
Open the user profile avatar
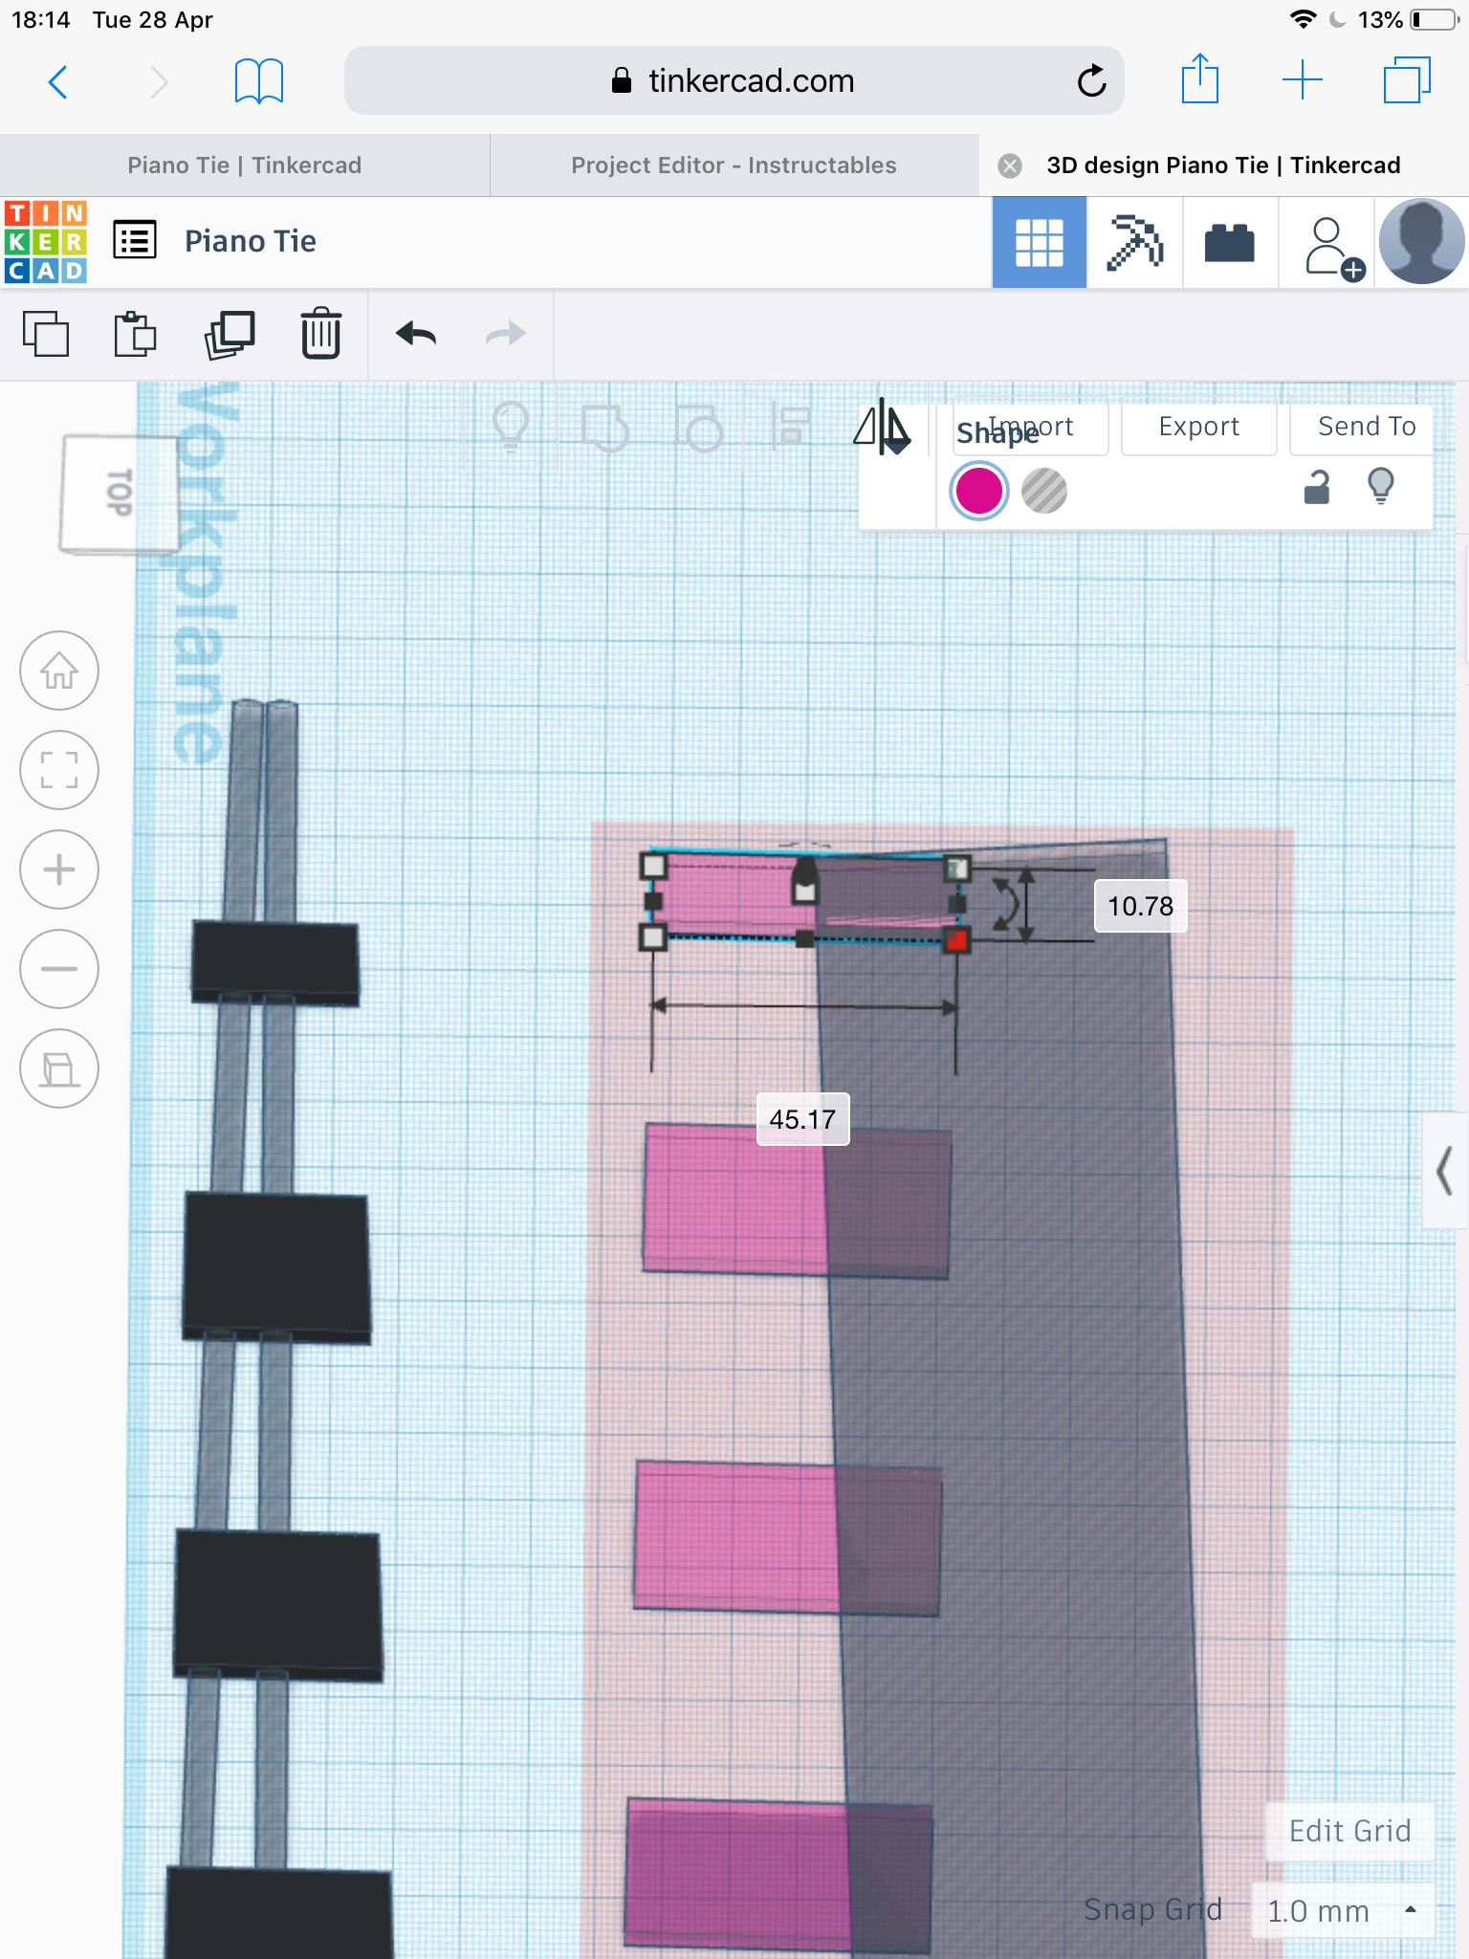1421,241
